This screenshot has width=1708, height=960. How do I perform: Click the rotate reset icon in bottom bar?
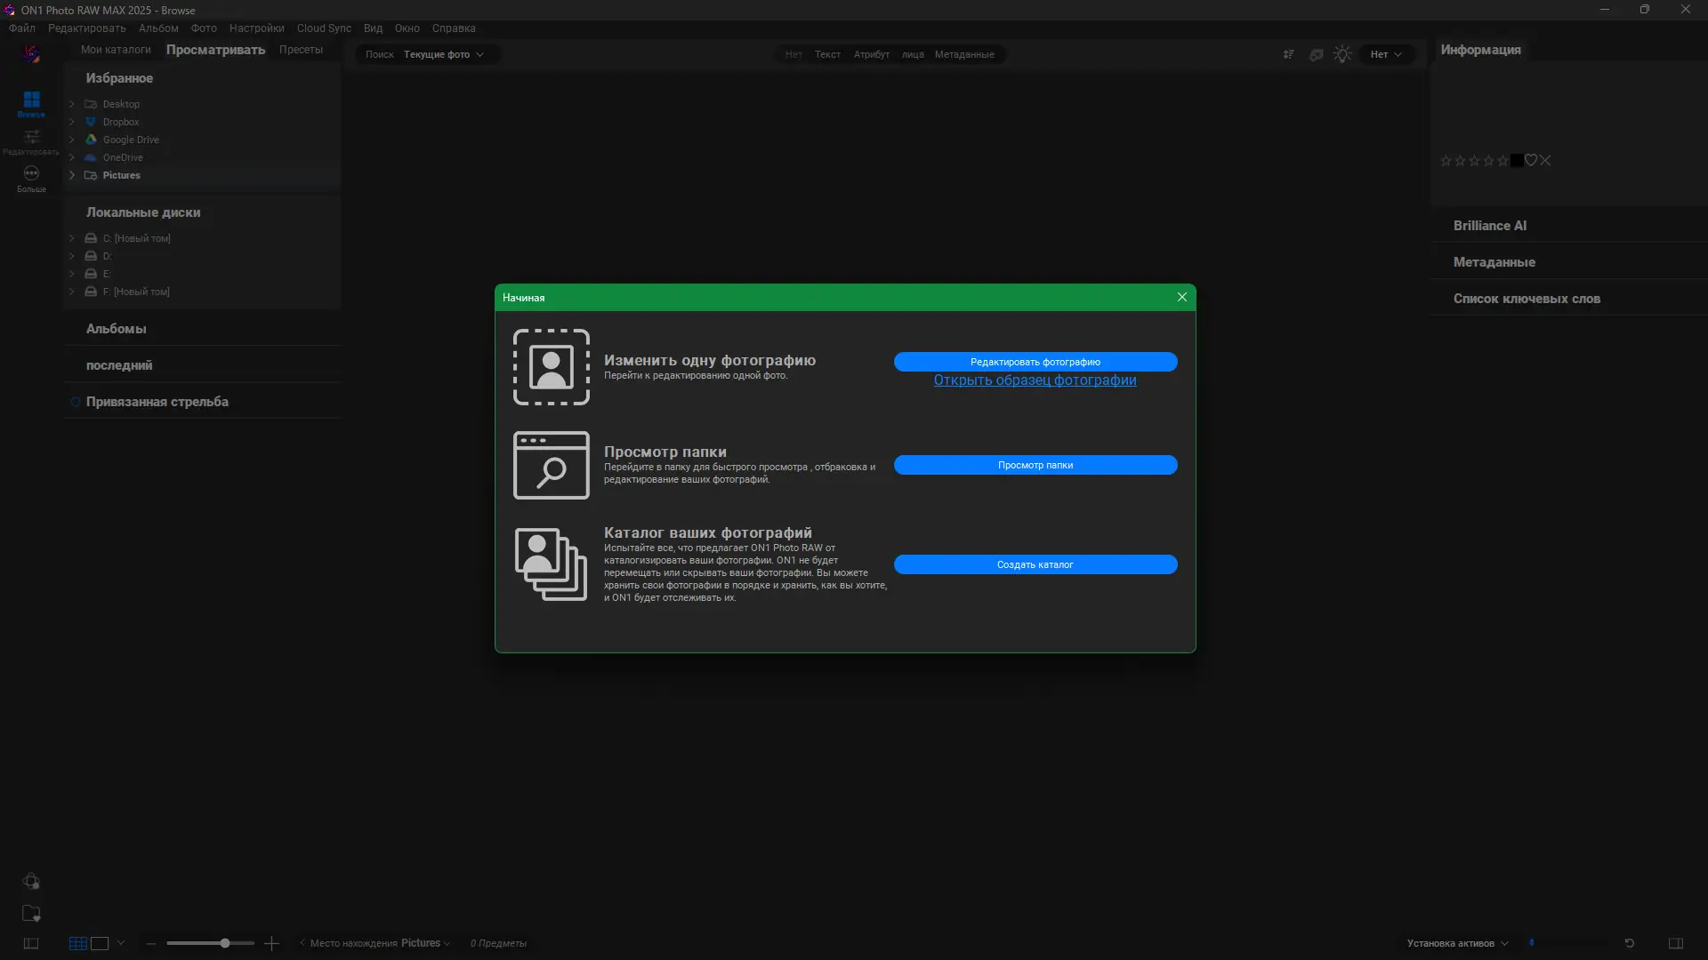(1630, 943)
